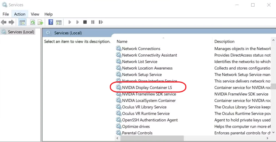The height and width of the screenshot is (142, 276).
Task: Click the Description column header
Action: (x=224, y=42)
